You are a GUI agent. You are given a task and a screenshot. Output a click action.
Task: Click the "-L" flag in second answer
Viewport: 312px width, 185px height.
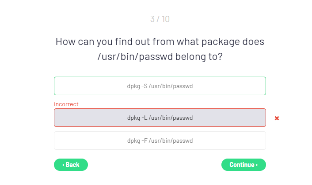[x=144, y=118]
